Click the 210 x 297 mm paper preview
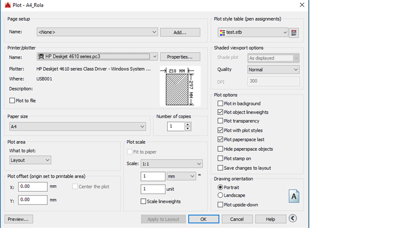This screenshot has width=395, height=228. (179, 86)
